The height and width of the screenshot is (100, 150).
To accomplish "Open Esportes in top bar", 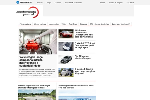I will tap(58, 2).
